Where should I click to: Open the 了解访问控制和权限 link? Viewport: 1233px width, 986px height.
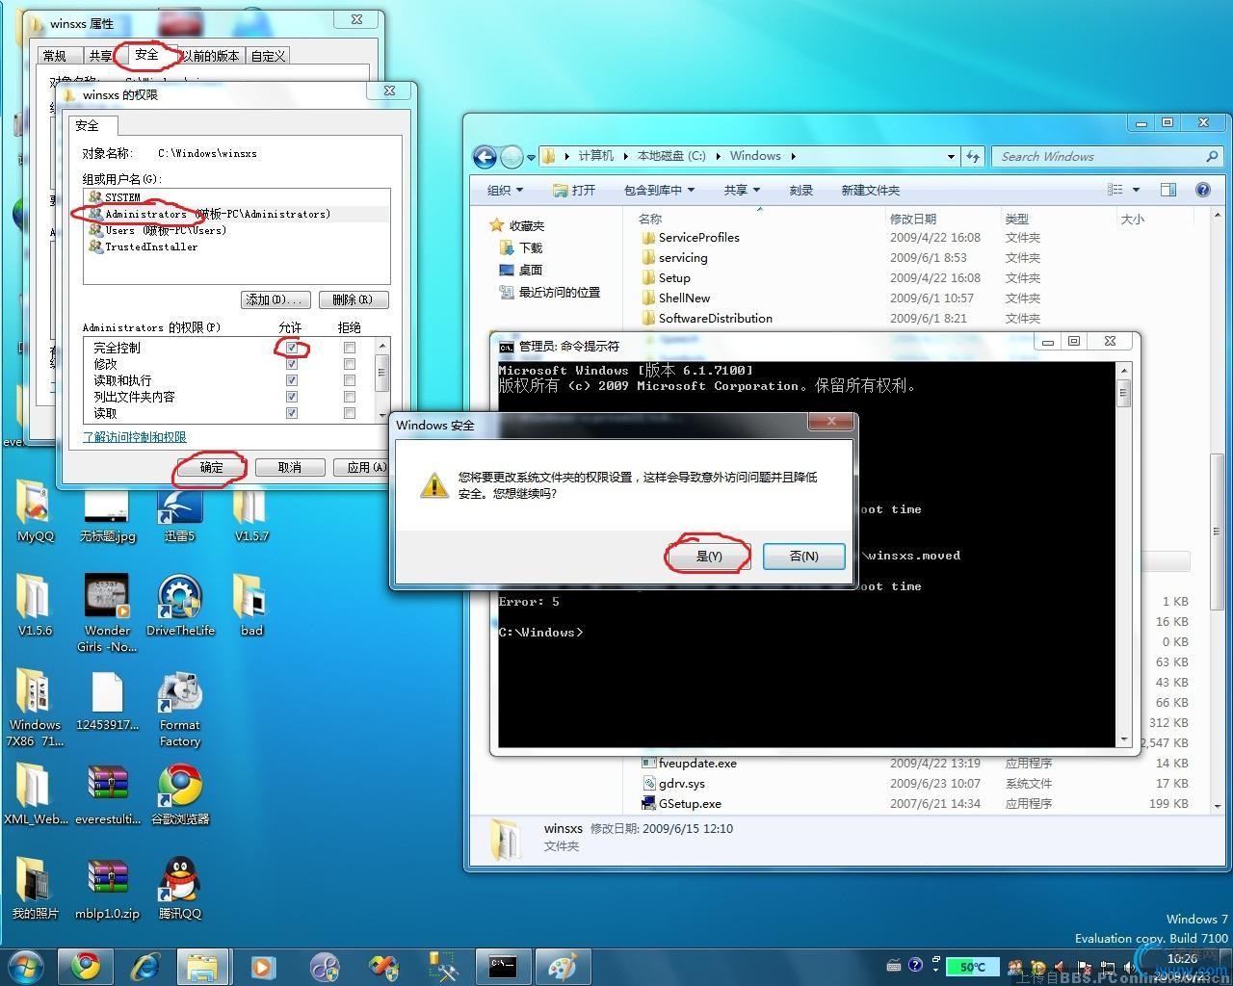(134, 437)
